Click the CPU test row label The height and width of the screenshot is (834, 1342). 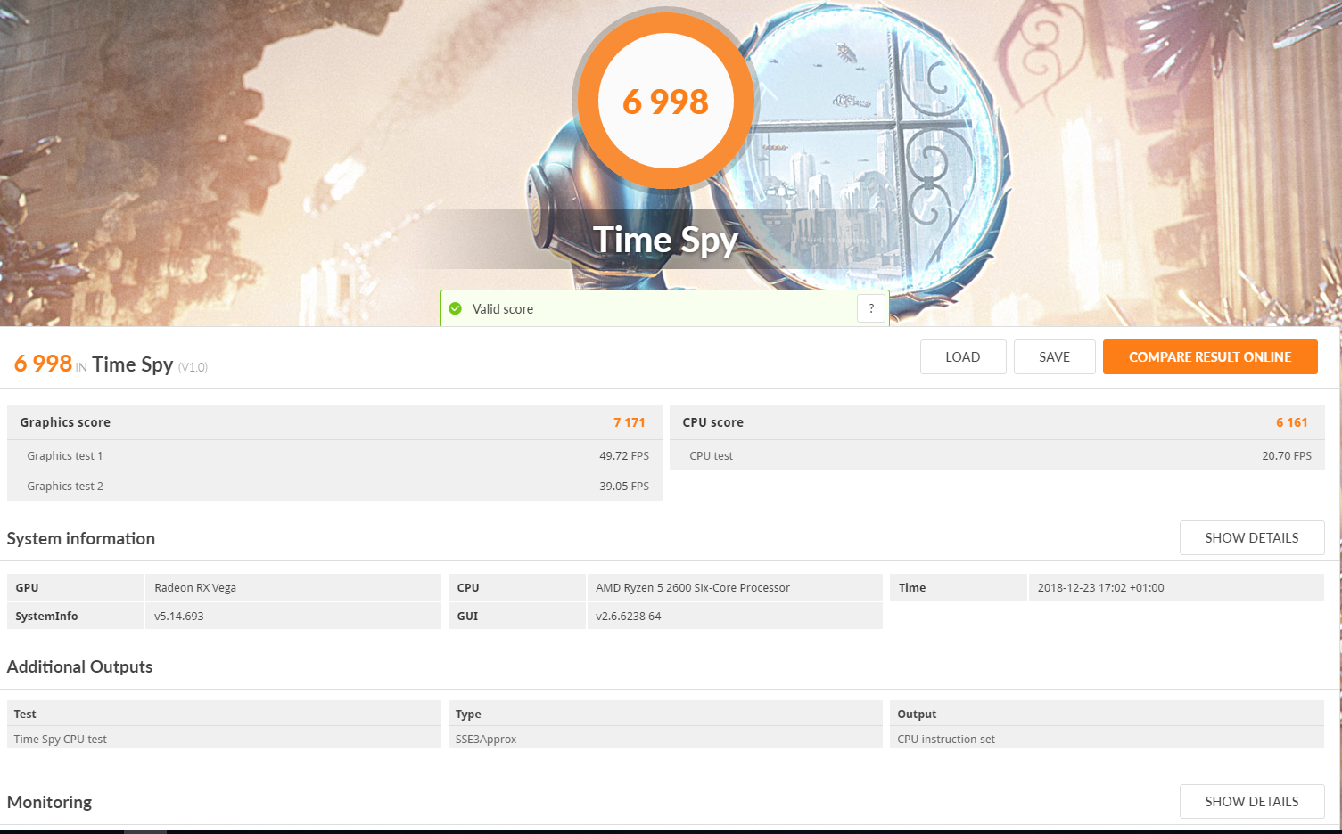[711, 455]
